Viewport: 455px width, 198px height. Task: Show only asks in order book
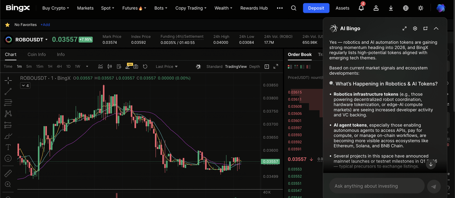point(309,66)
